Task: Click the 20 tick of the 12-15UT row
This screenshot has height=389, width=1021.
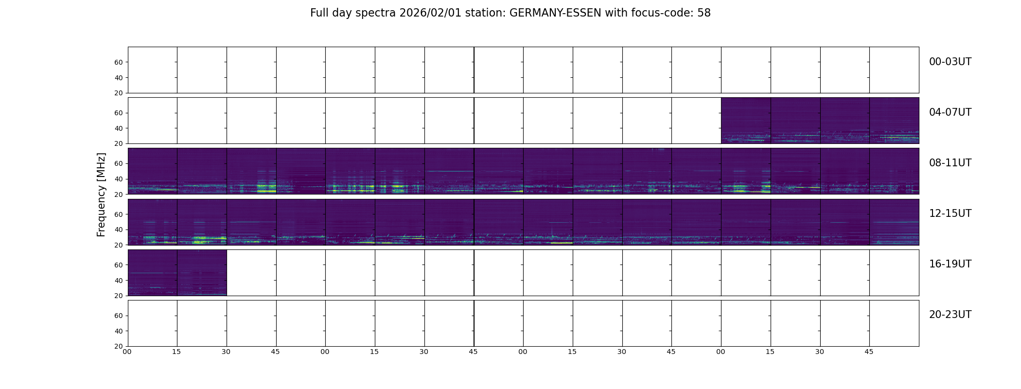Action: pos(118,246)
